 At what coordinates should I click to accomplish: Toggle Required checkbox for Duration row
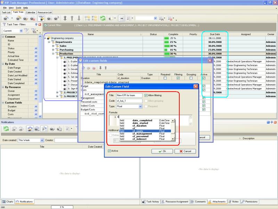(x=165, y=78)
